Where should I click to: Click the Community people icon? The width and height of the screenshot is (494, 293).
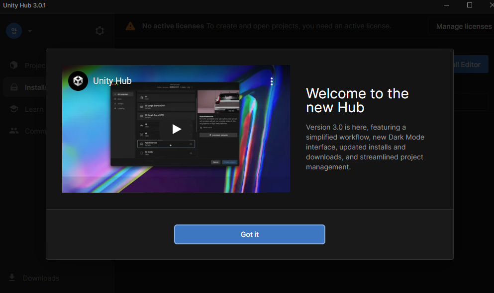point(14,131)
